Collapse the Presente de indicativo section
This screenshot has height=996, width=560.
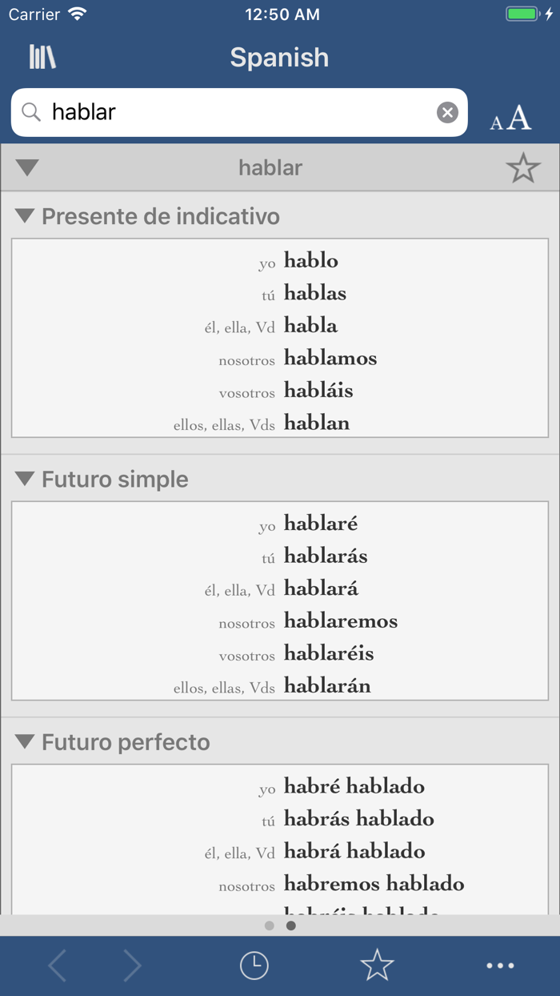[26, 216]
